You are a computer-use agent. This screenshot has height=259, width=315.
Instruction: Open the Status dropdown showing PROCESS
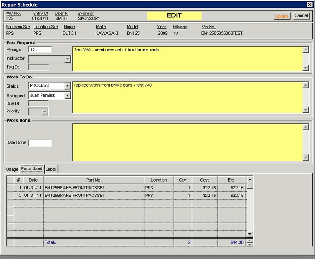point(68,86)
